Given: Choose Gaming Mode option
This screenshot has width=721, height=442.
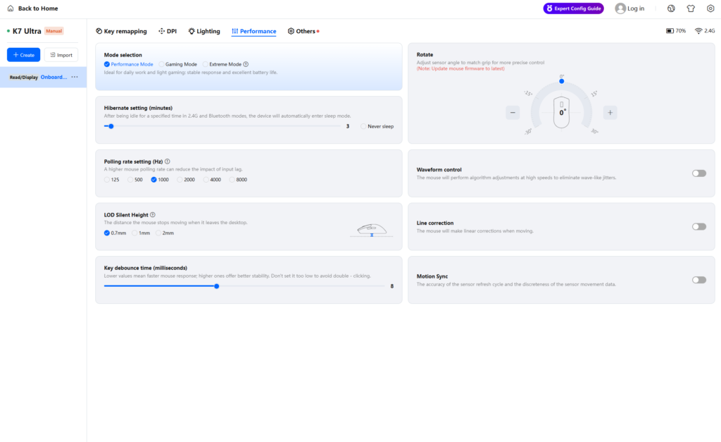Looking at the screenshot, I should 162,64.
